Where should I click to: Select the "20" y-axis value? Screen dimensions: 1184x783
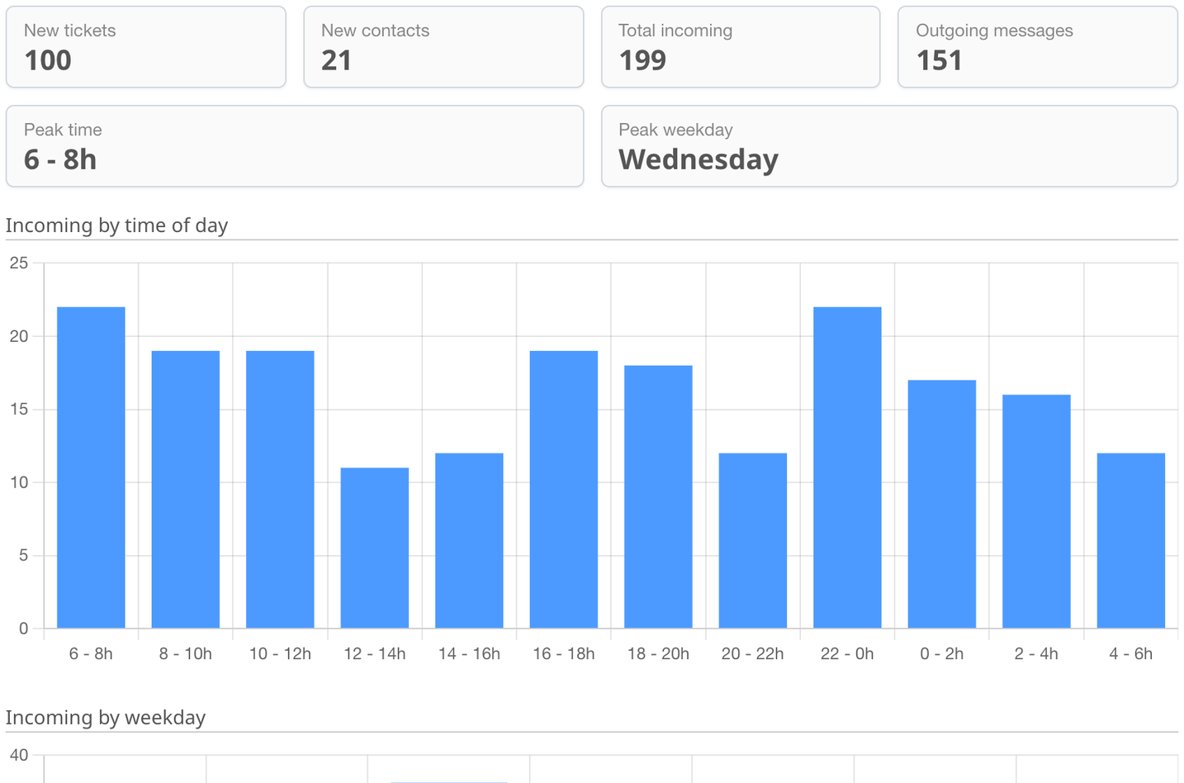19,336
